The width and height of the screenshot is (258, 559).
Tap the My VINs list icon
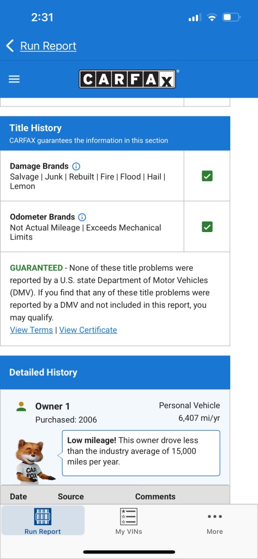[129, 516]
